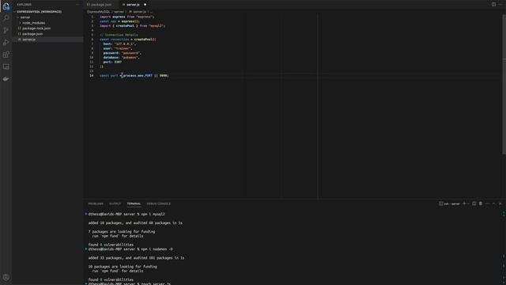Click the unsaved dot on server.js tab
506x285 pixels.
tap(145, 5)
